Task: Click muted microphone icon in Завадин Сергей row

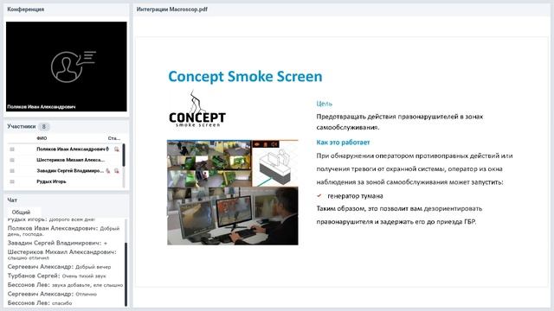Action: pos(108,171)
